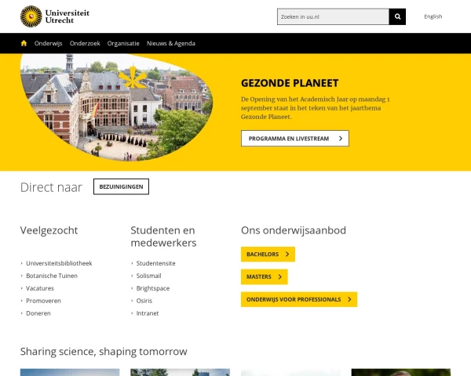This screenshot has width=471, height=376.
Task: Click the Onderwijs voor professionals button
Action: point(299,299)
